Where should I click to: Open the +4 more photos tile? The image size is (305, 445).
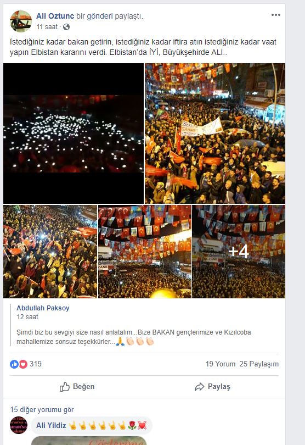[x=239, y=252]
